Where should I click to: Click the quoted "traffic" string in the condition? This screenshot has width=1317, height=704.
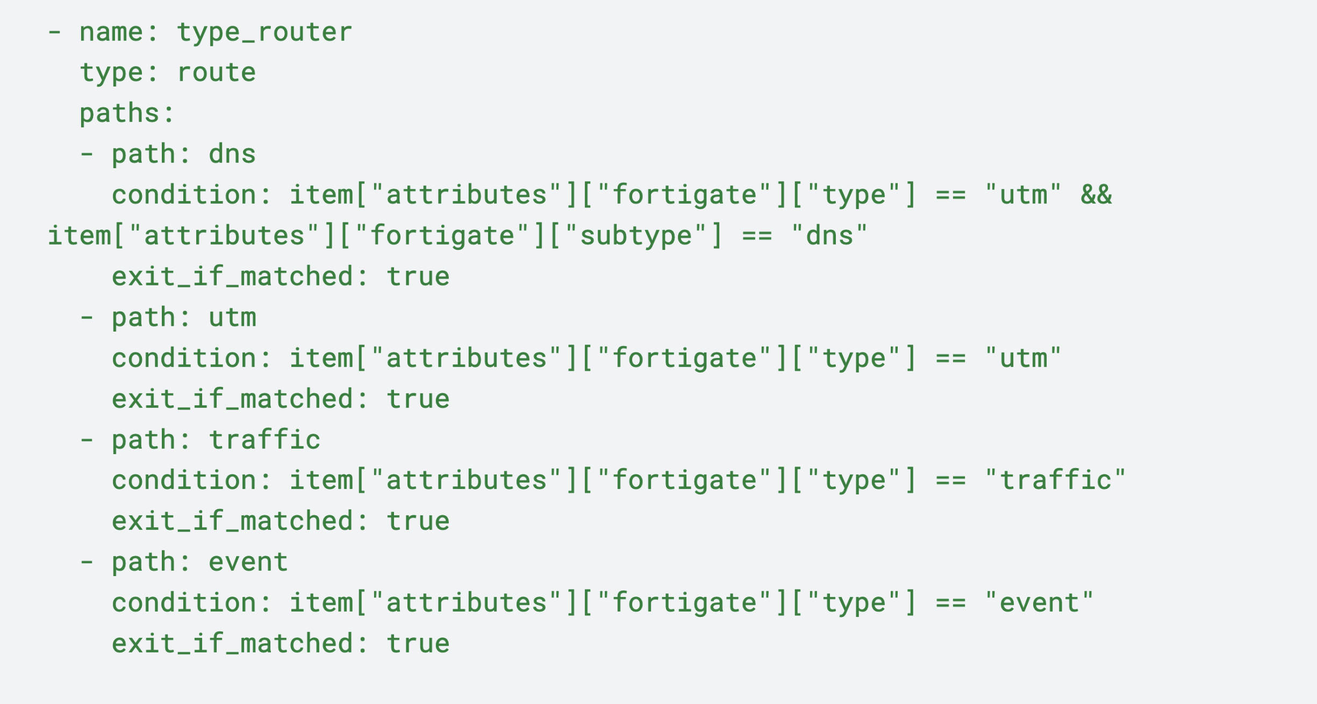(x=1055, y=480)
